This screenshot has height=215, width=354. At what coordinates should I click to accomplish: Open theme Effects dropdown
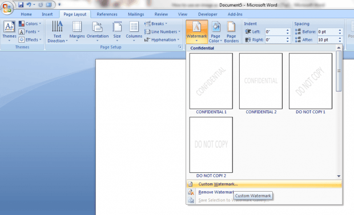[30, 40]
